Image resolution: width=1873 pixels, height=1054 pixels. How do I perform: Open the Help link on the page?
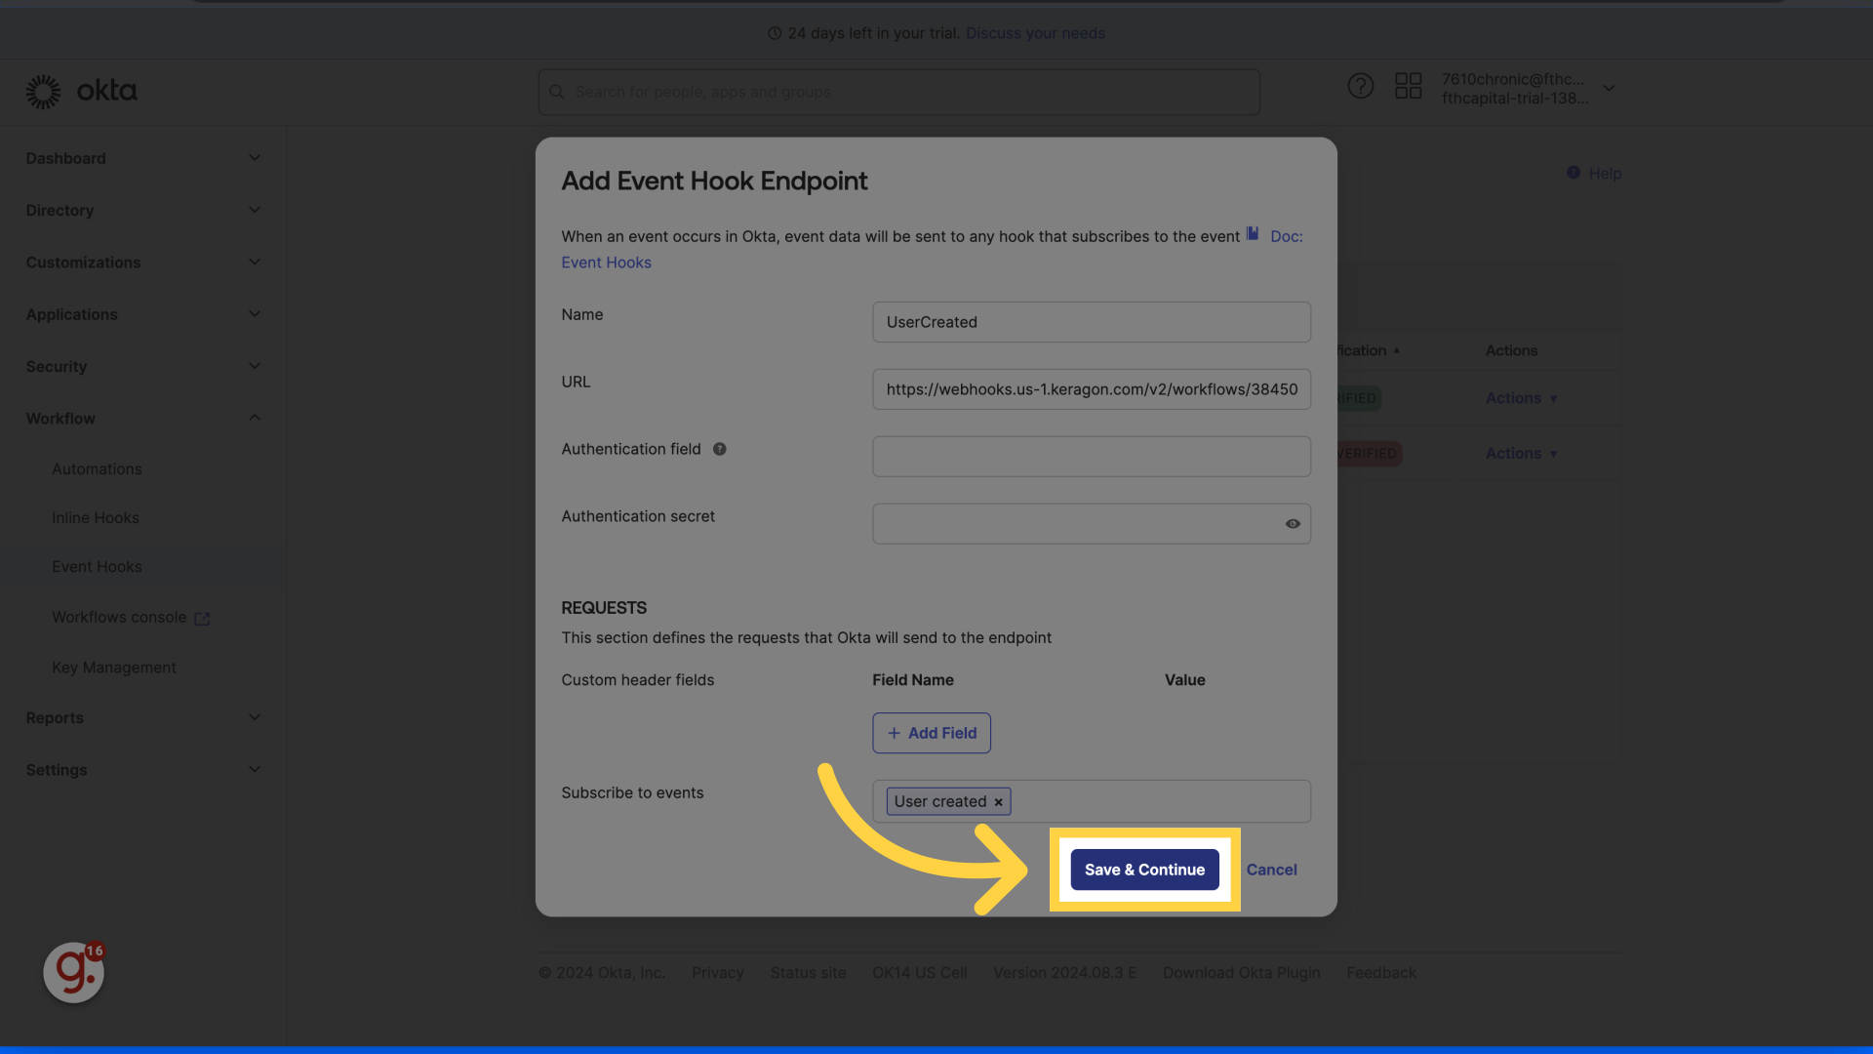[1605, 173]
